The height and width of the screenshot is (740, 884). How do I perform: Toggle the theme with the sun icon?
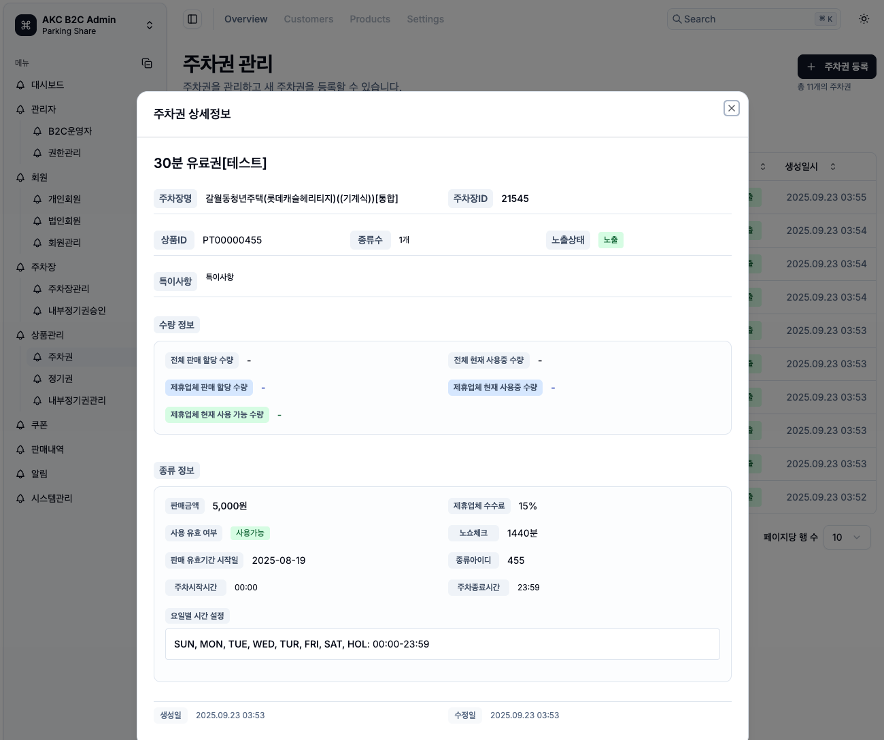pyautogui.click(x=864, y=19)
